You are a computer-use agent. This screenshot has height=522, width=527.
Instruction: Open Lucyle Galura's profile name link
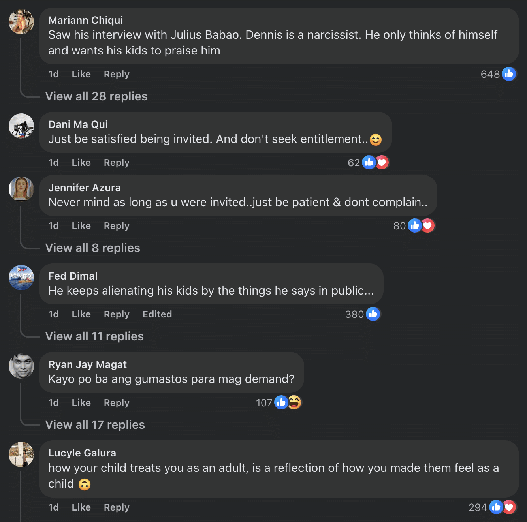[x=82, y=453]
